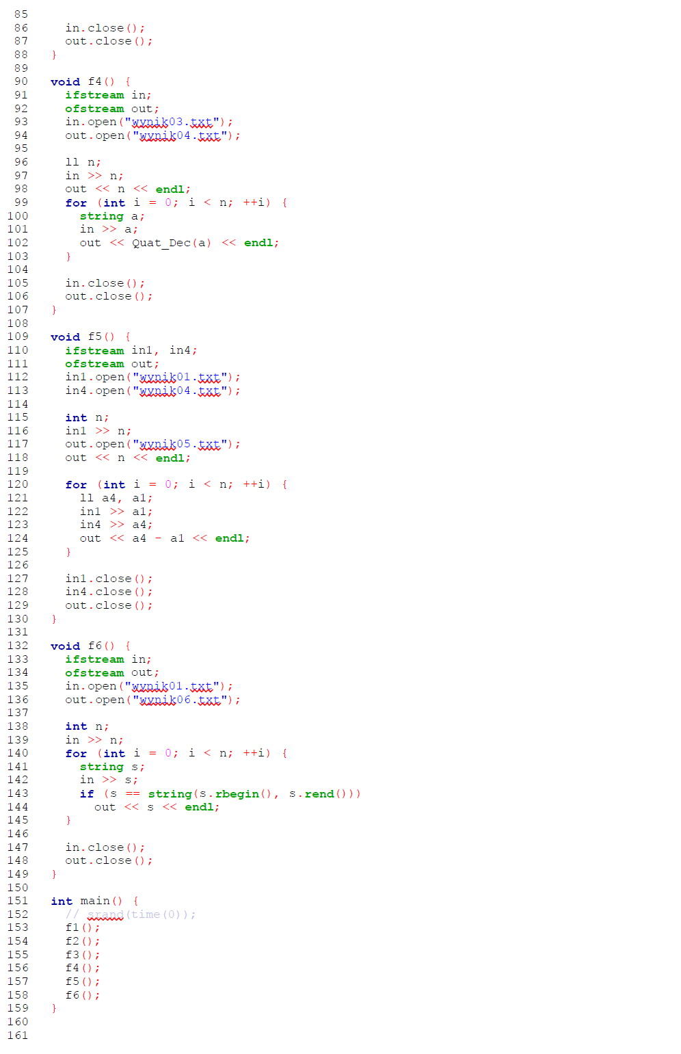Click the 'out << a4 - a1 << endl;' line
This screenshot has height=1054, width=681.
[165, 538]
